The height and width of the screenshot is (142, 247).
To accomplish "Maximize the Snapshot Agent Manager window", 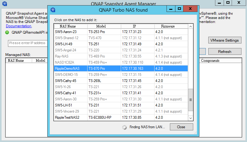I will tap(228, 3).
